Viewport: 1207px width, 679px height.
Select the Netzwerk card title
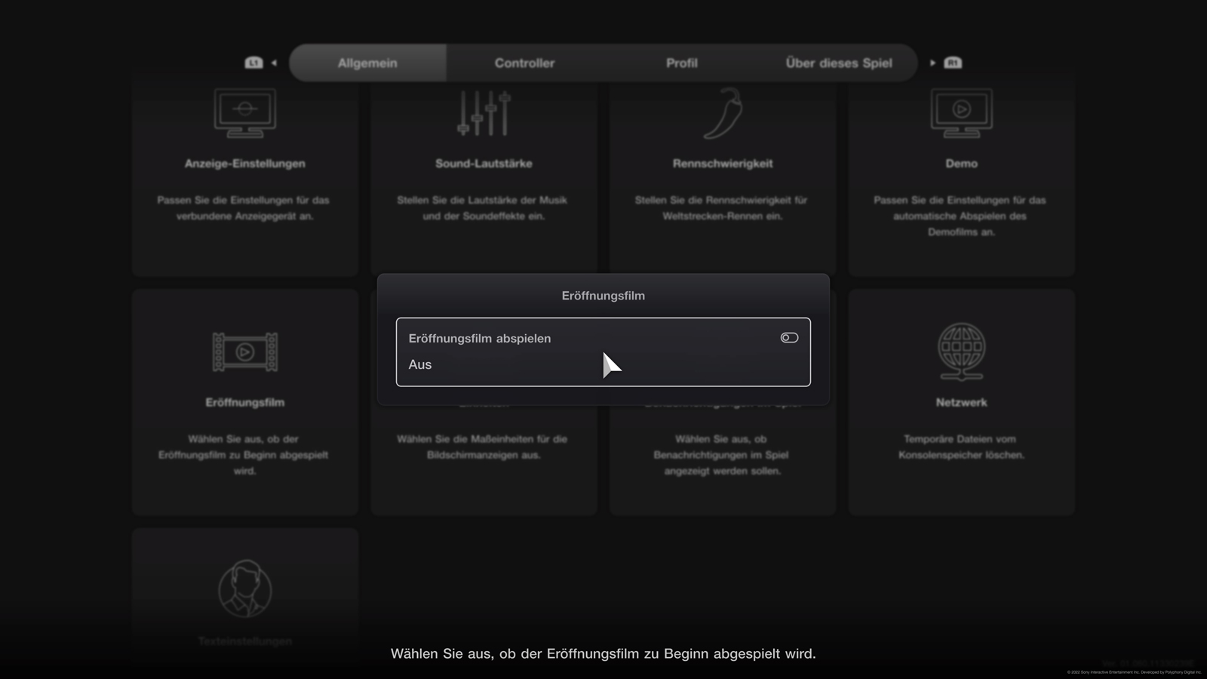coord(961,403)
